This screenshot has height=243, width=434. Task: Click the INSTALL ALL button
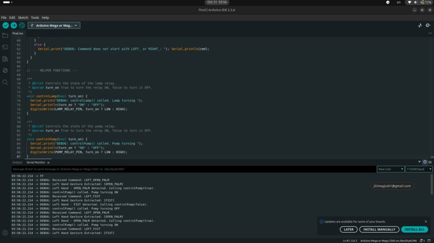tap(415, 230)
